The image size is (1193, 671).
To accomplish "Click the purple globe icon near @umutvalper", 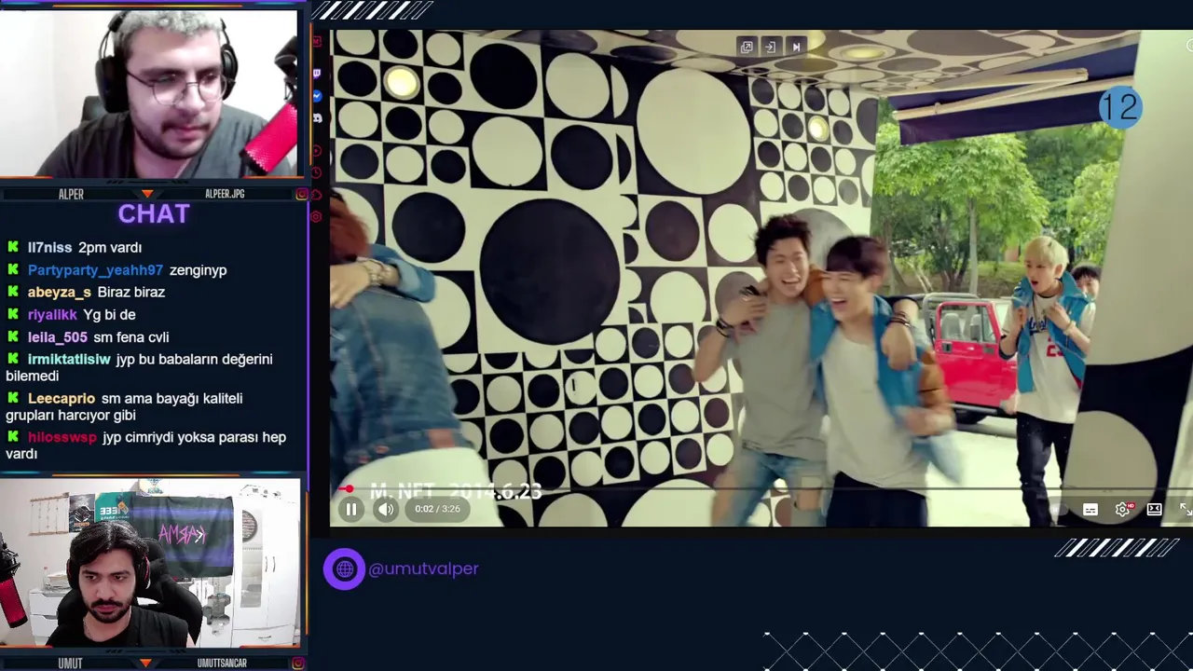I will pyautogui.click(x=344, y=568).
